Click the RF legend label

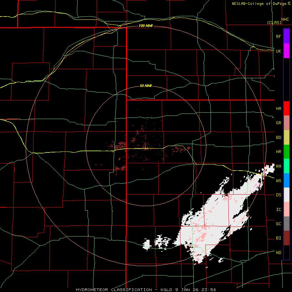279,36
